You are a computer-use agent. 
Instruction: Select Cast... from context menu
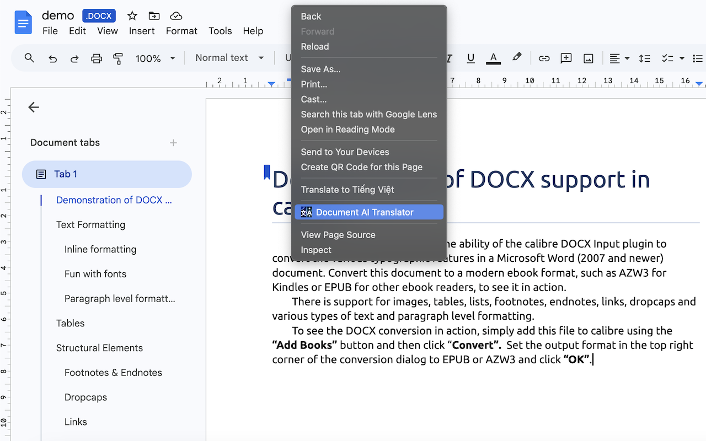pos(369,99)
